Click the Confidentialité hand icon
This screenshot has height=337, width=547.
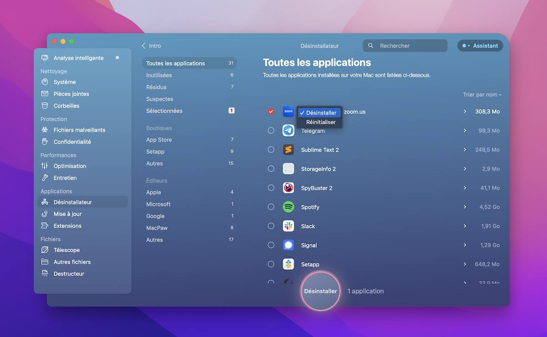[x=45, y=142]
